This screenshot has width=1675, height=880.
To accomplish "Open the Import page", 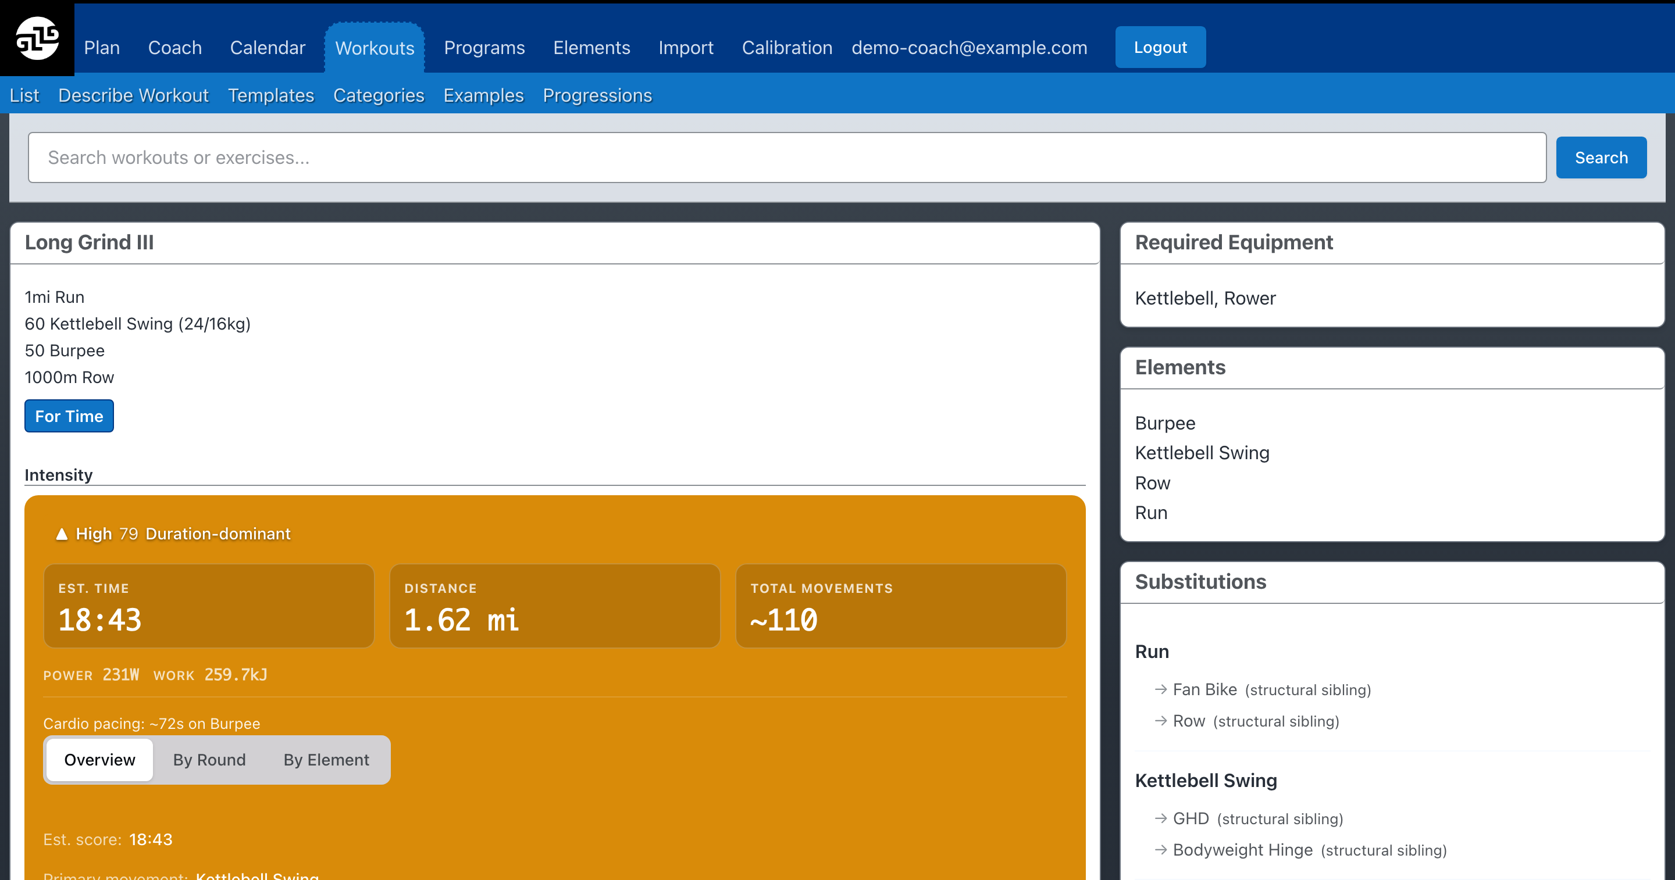I will coord(686,48).
